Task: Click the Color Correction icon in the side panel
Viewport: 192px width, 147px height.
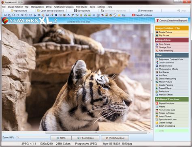Action: coord(157,63)
